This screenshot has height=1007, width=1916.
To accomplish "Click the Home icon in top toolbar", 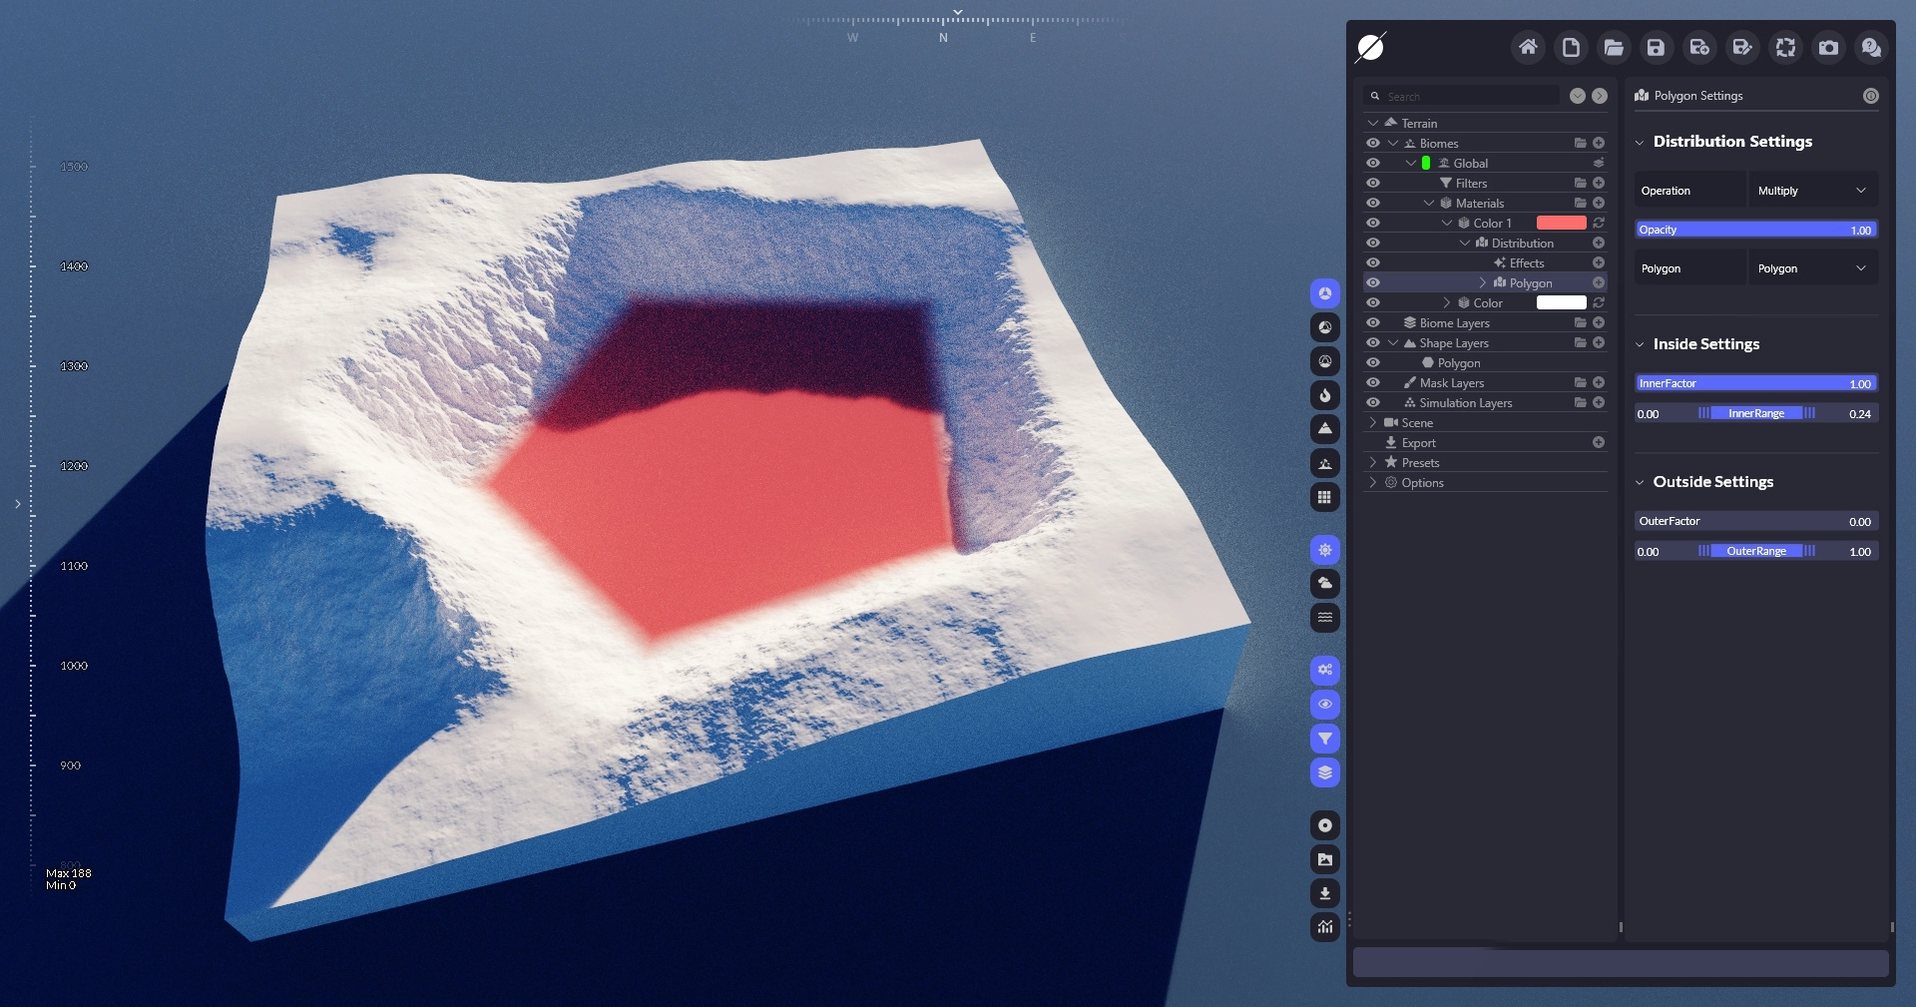I will [x=1528, y=48].
